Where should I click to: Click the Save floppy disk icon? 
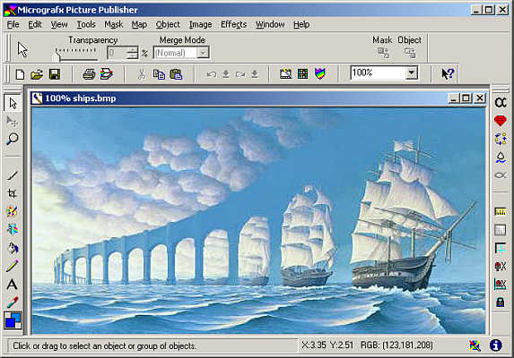(55, 74)
